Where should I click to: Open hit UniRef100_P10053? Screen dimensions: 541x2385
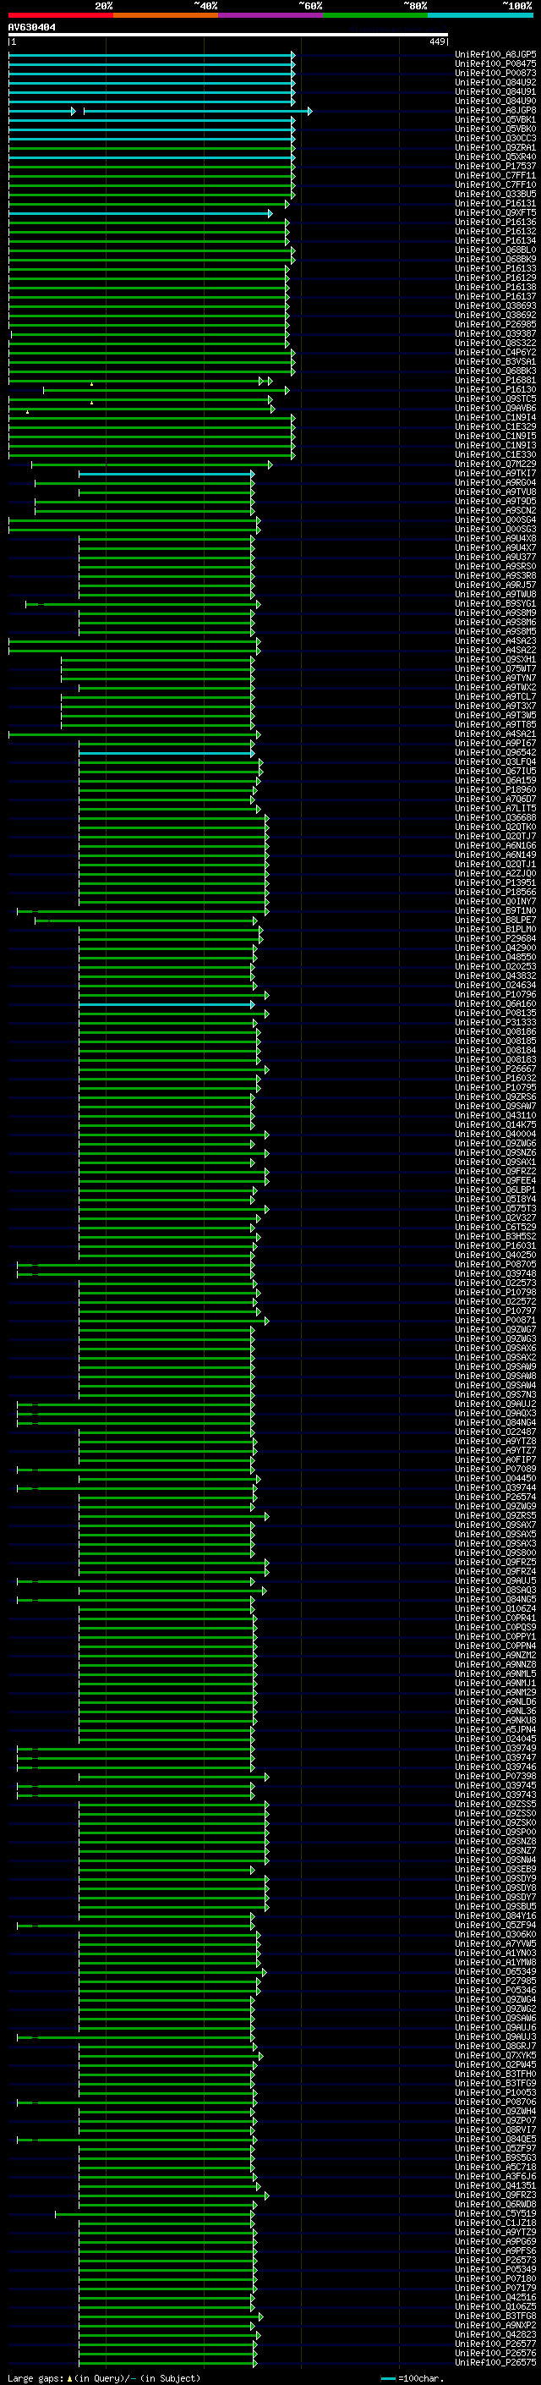[x=495, y=2092]
